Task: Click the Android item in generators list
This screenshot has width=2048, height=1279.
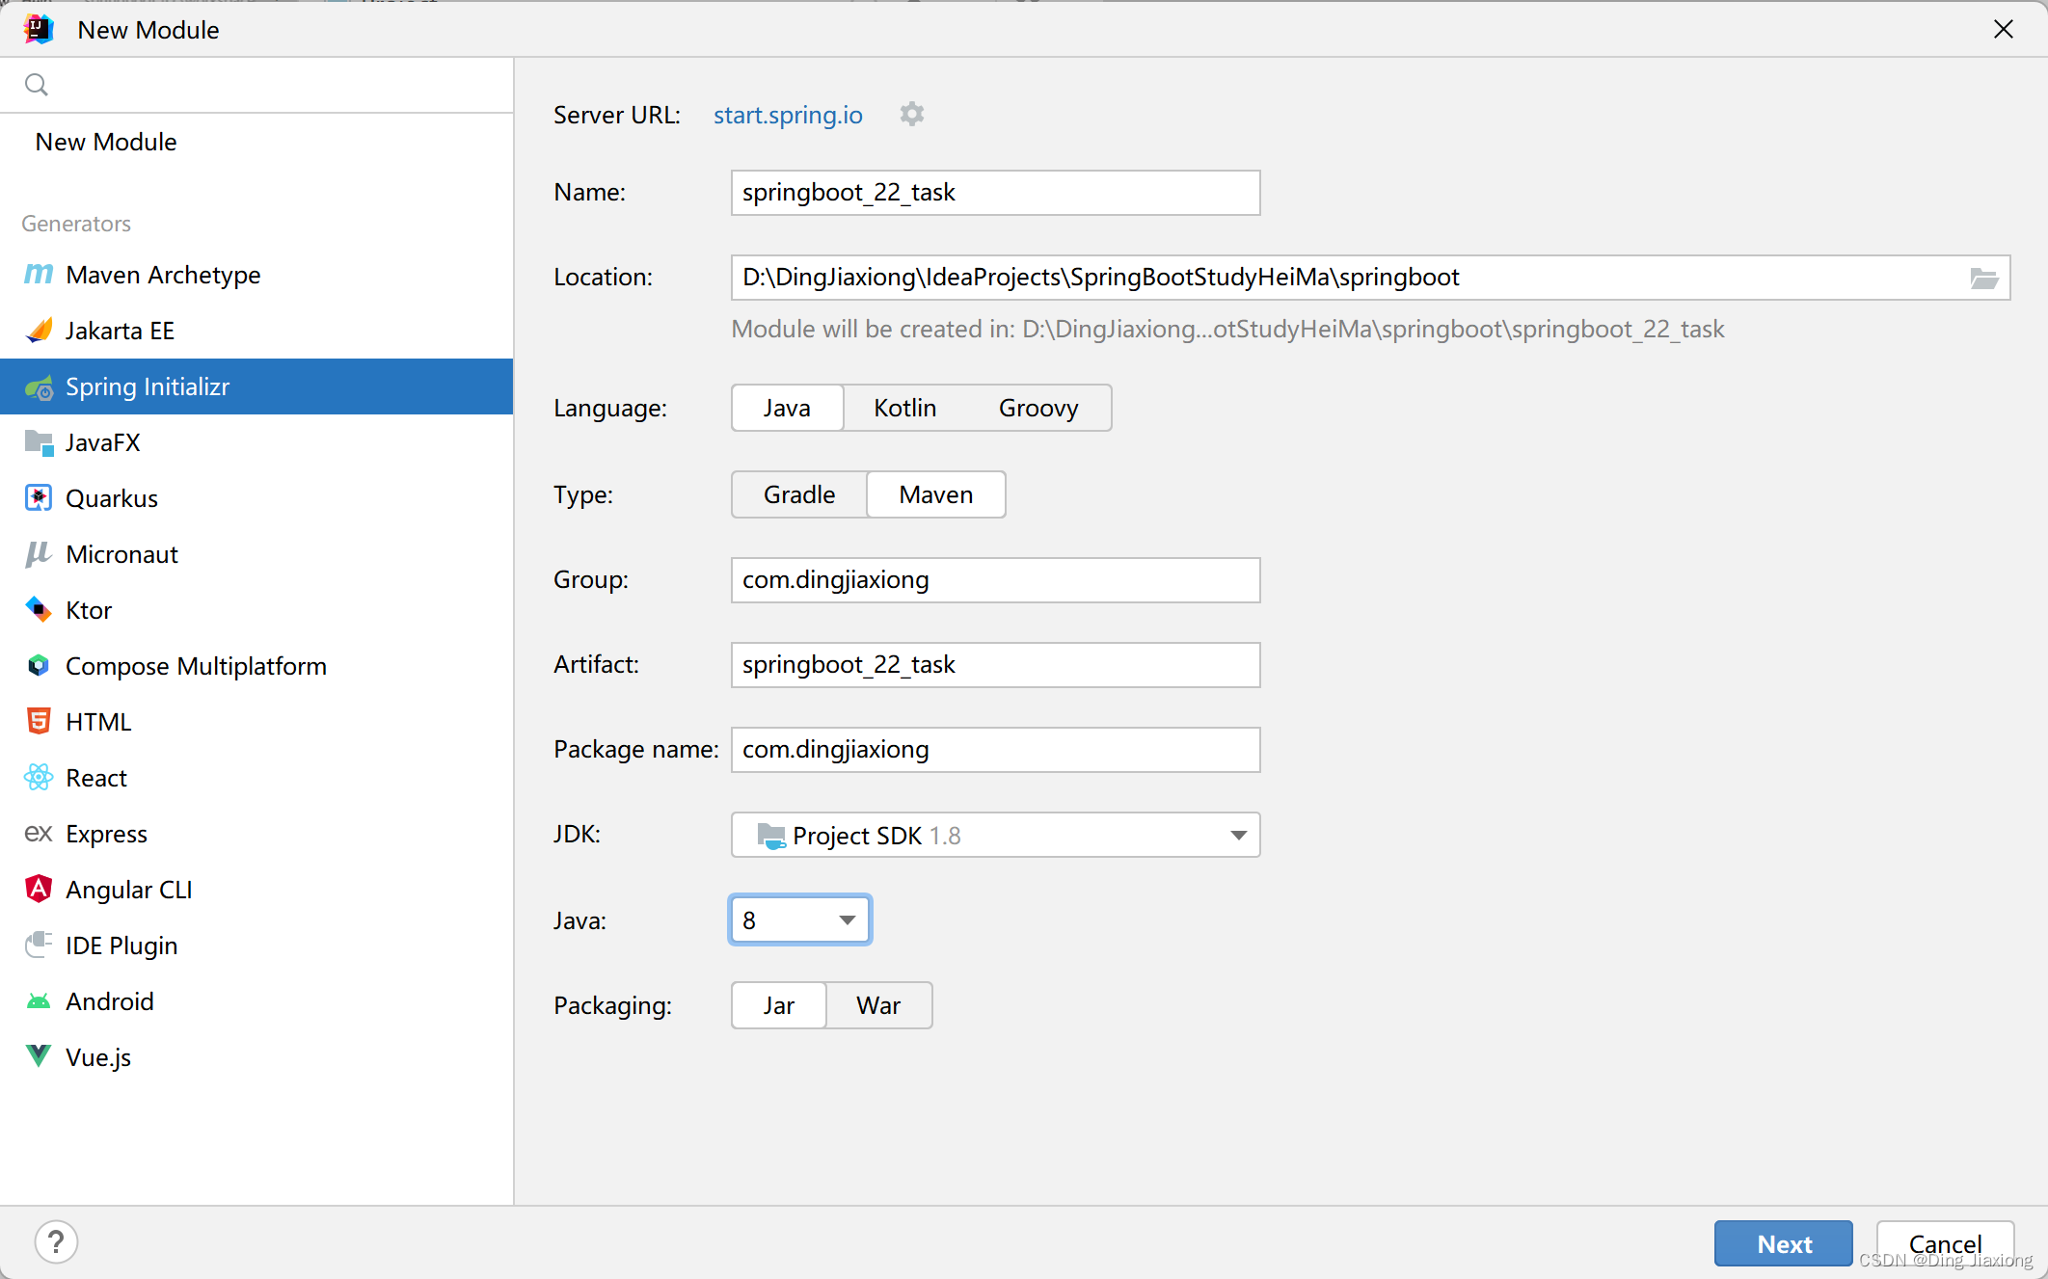Action: click(111, 1000)
